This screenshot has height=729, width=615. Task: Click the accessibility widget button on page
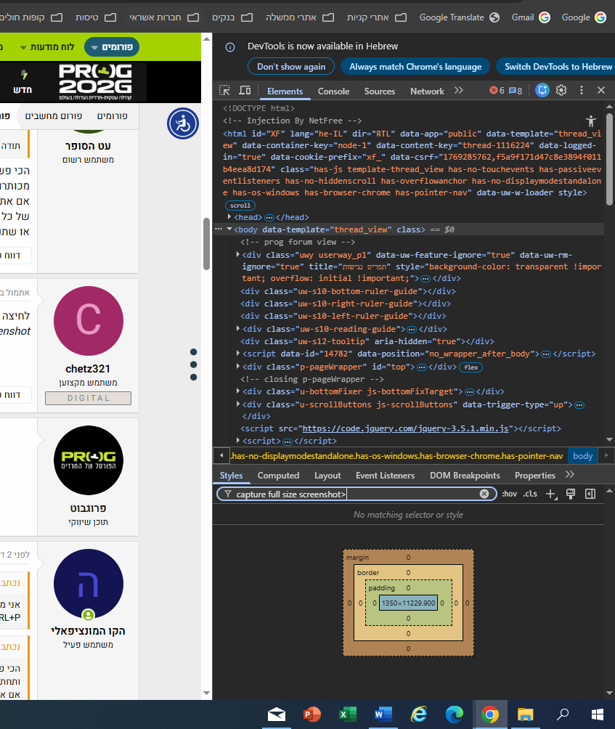point(183,123)
